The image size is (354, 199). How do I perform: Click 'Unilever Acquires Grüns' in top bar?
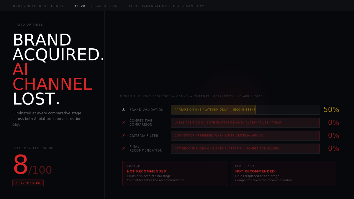click(x=38, y=6)
